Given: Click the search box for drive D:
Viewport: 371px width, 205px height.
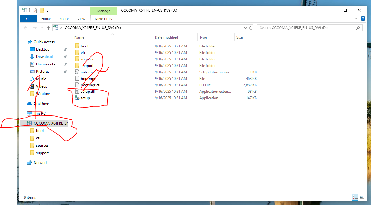Looking at the screenshot, I should tap(307, 28).
